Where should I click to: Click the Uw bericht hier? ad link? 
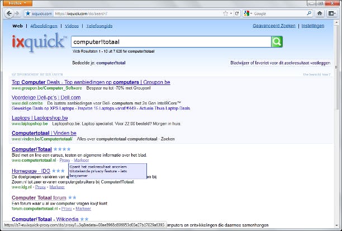tap(317, 74)
